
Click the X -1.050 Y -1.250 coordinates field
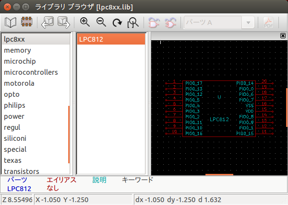coord(83,200)
